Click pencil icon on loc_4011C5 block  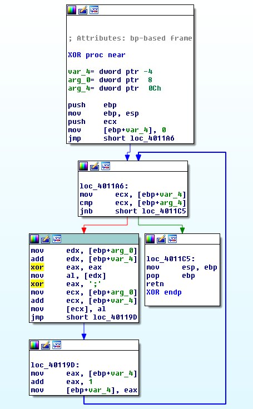pyautogui.click(x=161, y=238)
